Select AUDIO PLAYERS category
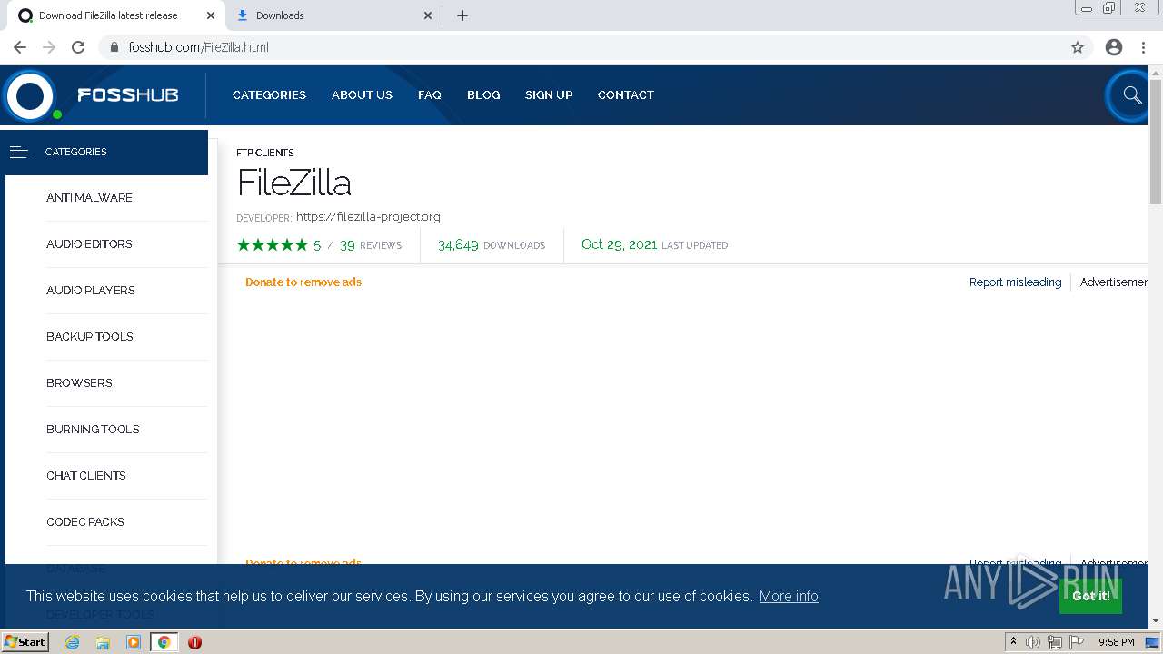 91,291
